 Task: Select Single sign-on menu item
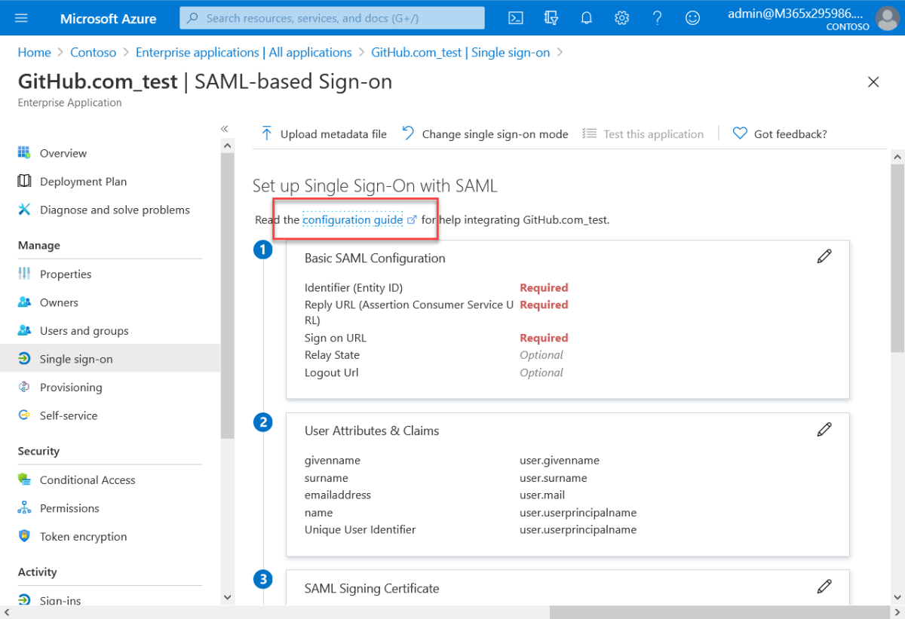[110, 359]
